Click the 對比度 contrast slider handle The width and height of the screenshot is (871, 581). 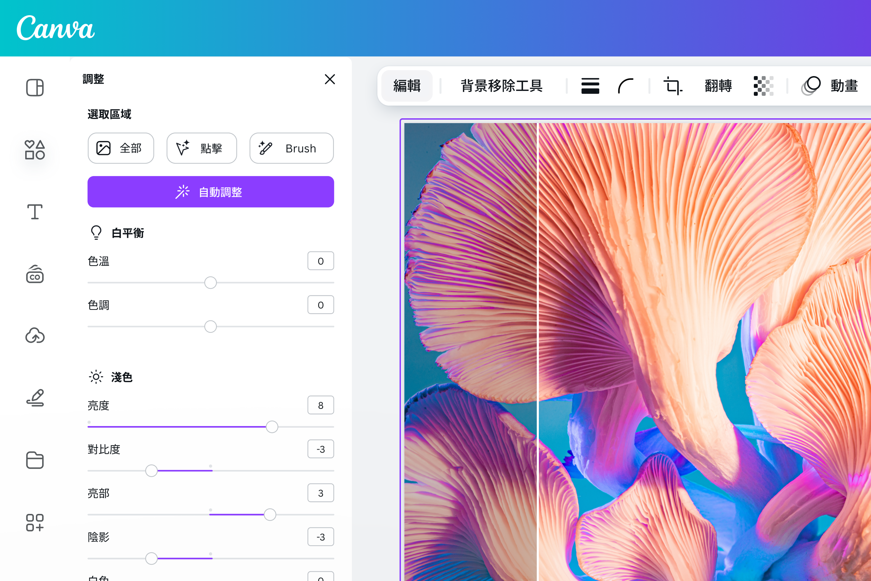tap(151, 471)
